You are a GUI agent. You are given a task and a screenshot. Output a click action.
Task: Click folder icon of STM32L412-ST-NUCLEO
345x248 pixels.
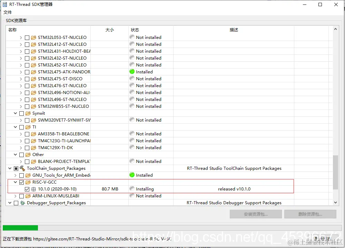click(x=33, y=44)
